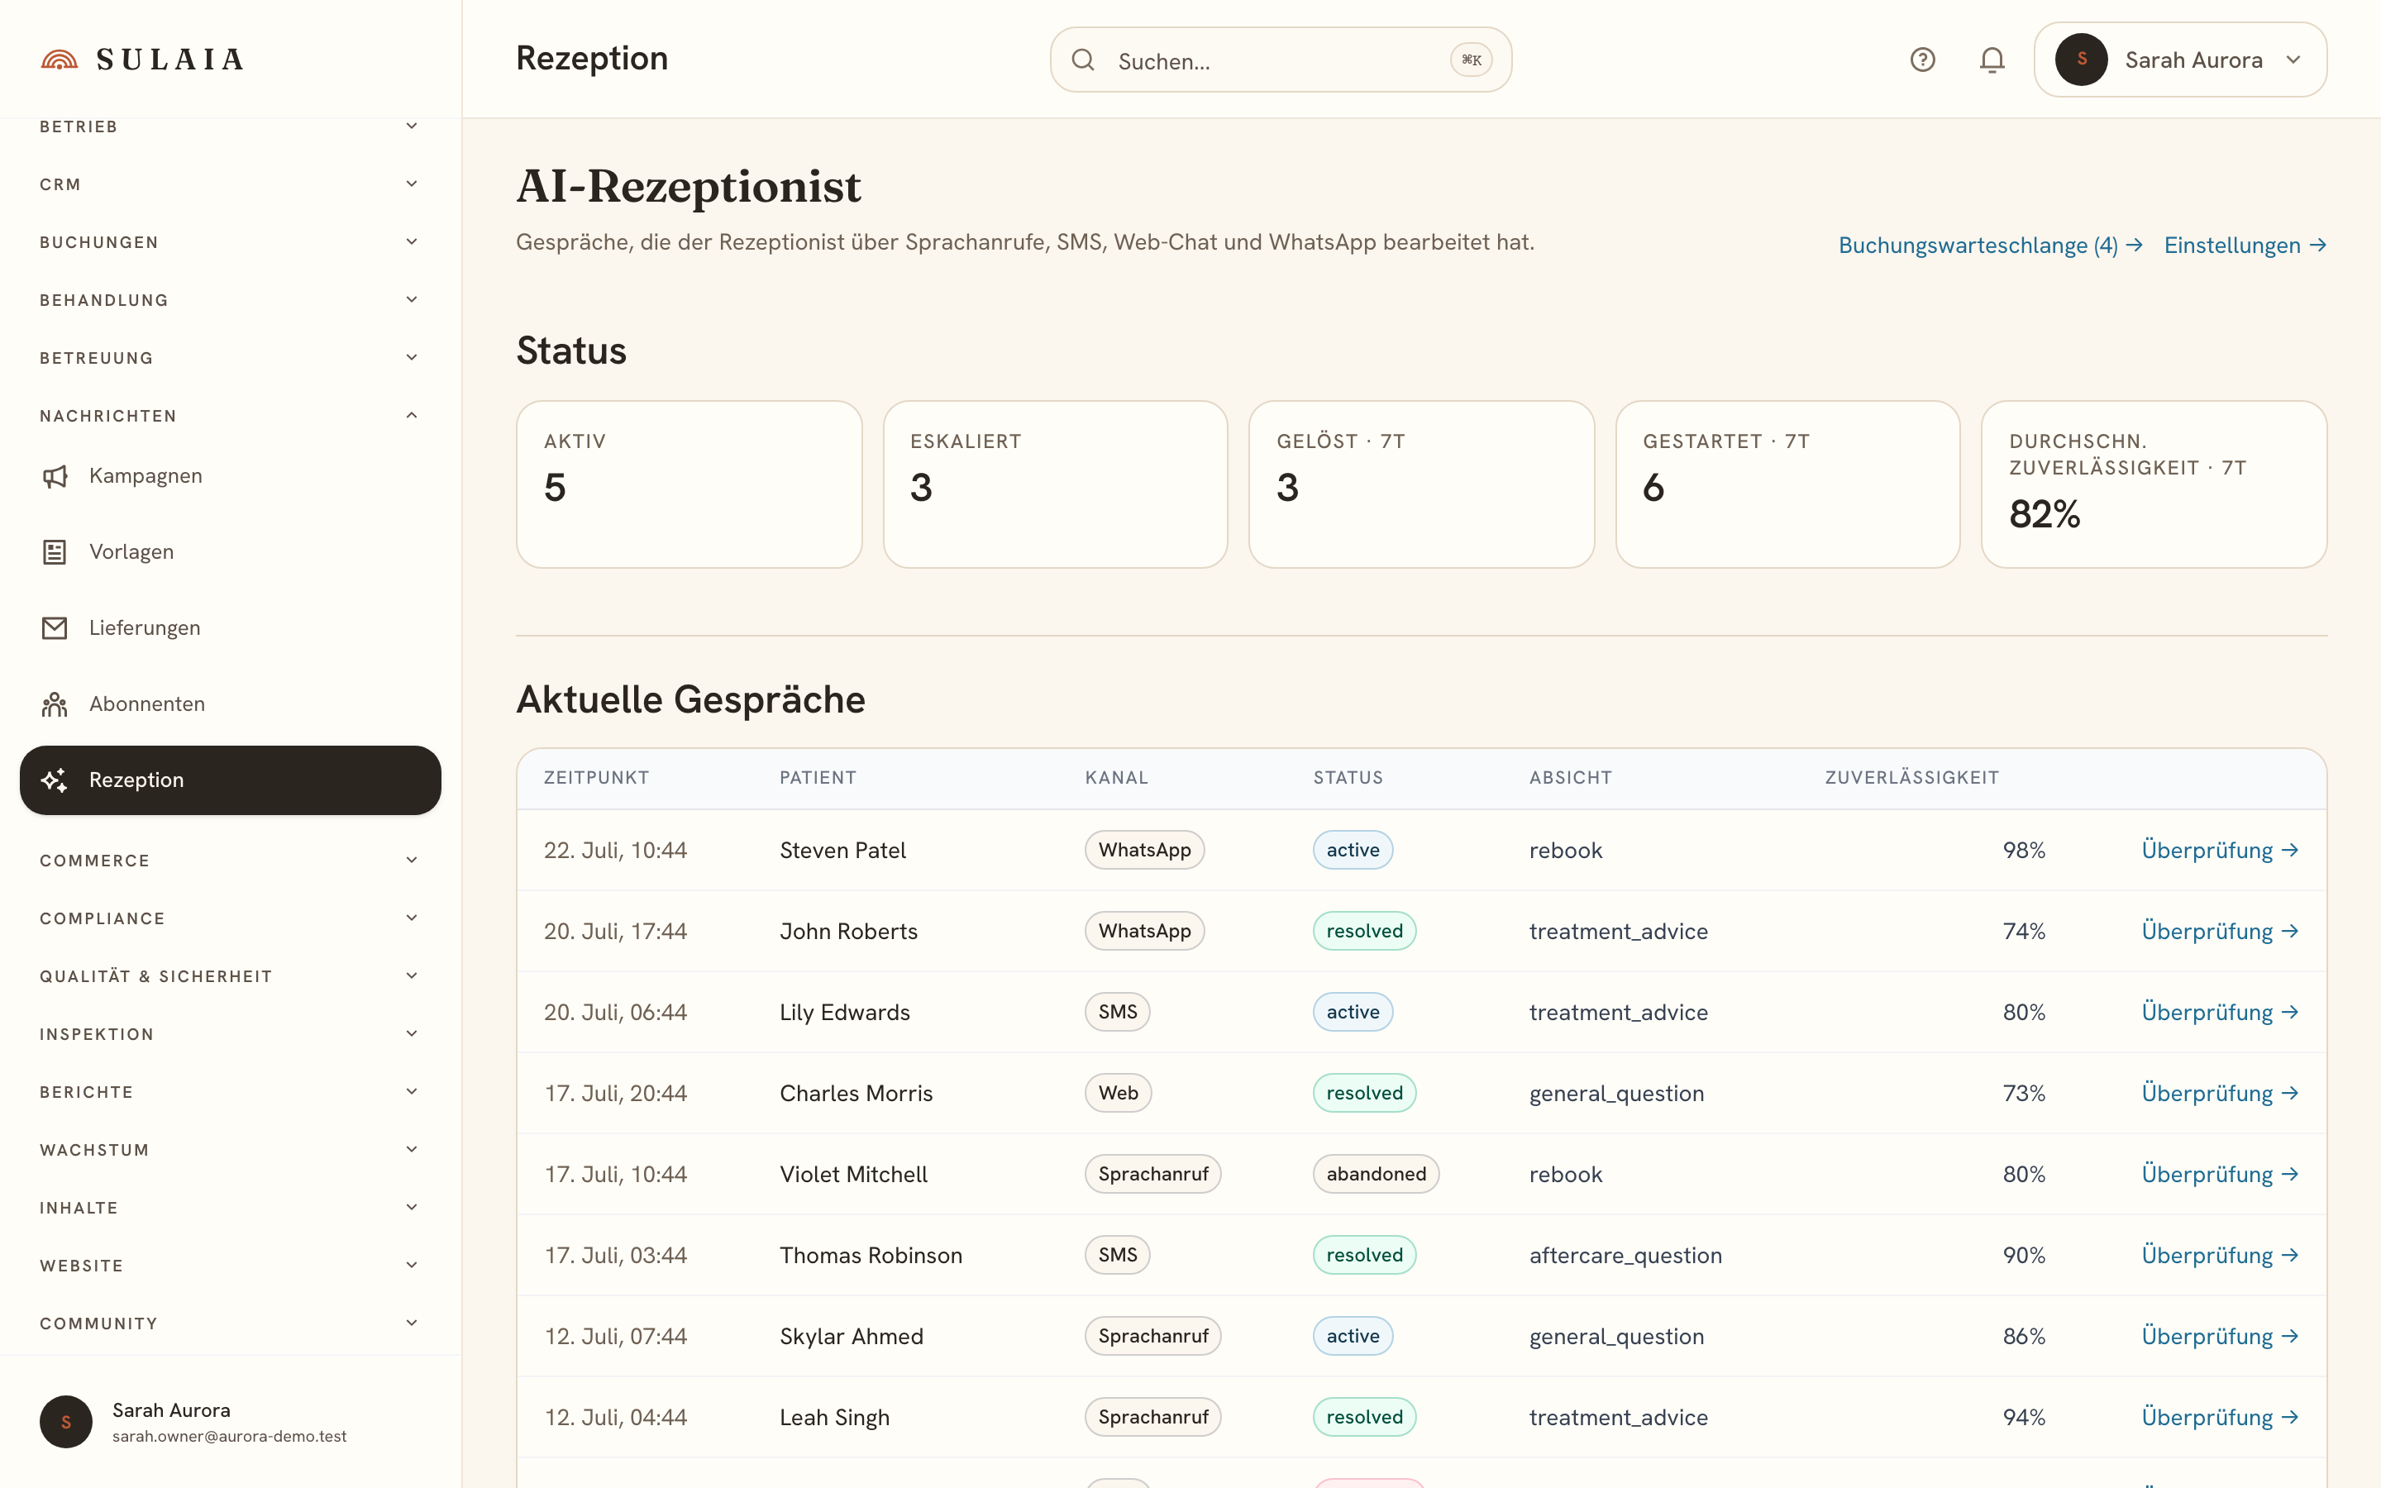Expand the Commerce sidebar section
This screenshot has width=2381, height=1488.
(230, 861)
